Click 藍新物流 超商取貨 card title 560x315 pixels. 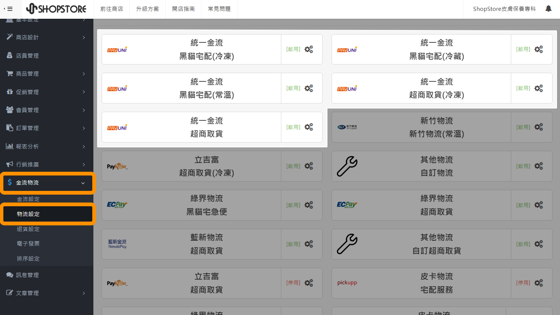tap(207, 244)
